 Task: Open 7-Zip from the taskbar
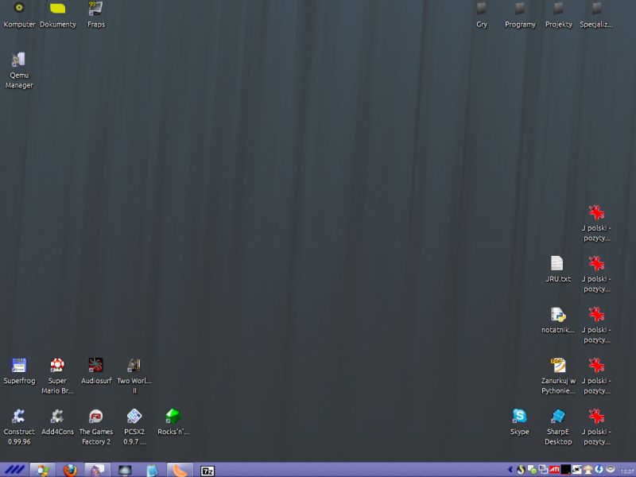tap(207, 471)
